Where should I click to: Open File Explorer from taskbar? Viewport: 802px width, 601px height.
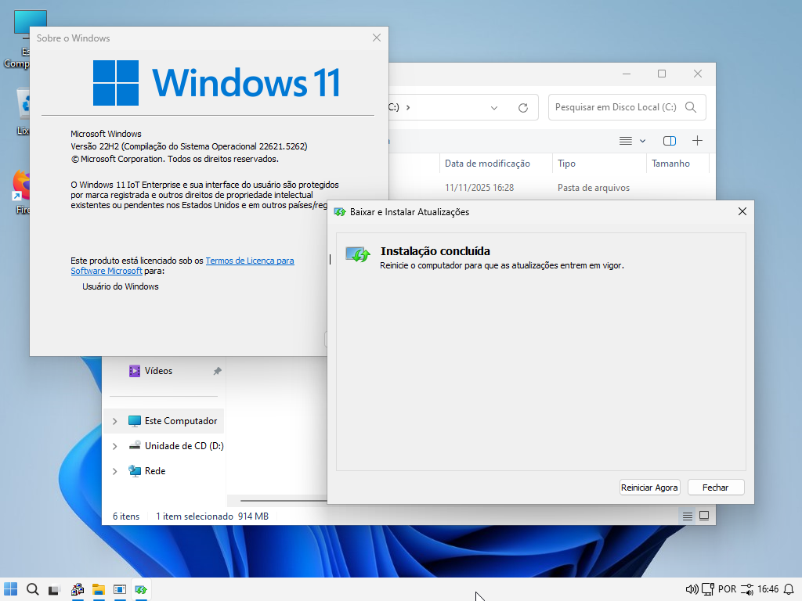pyautogui.click(x=99, y=589)
